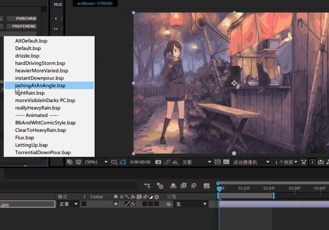Click the Show Snapshot icon

tap(167, 162)
